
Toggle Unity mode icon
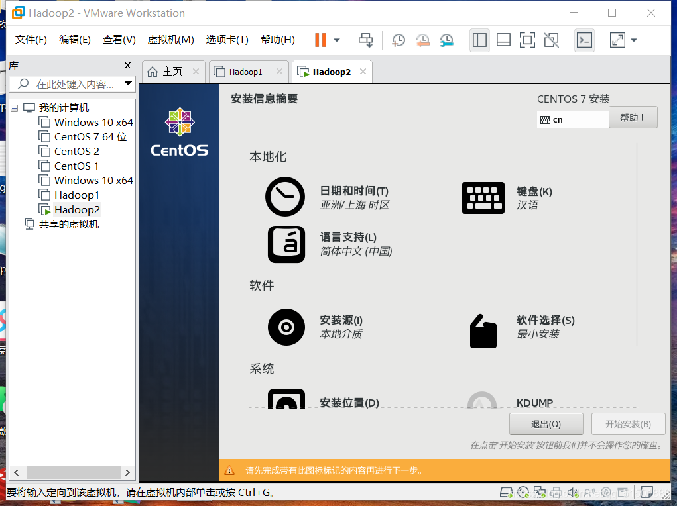point(552,40)
